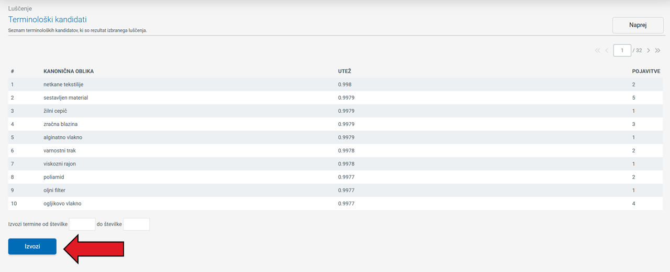Focus the 'od številke' export field

82,224
